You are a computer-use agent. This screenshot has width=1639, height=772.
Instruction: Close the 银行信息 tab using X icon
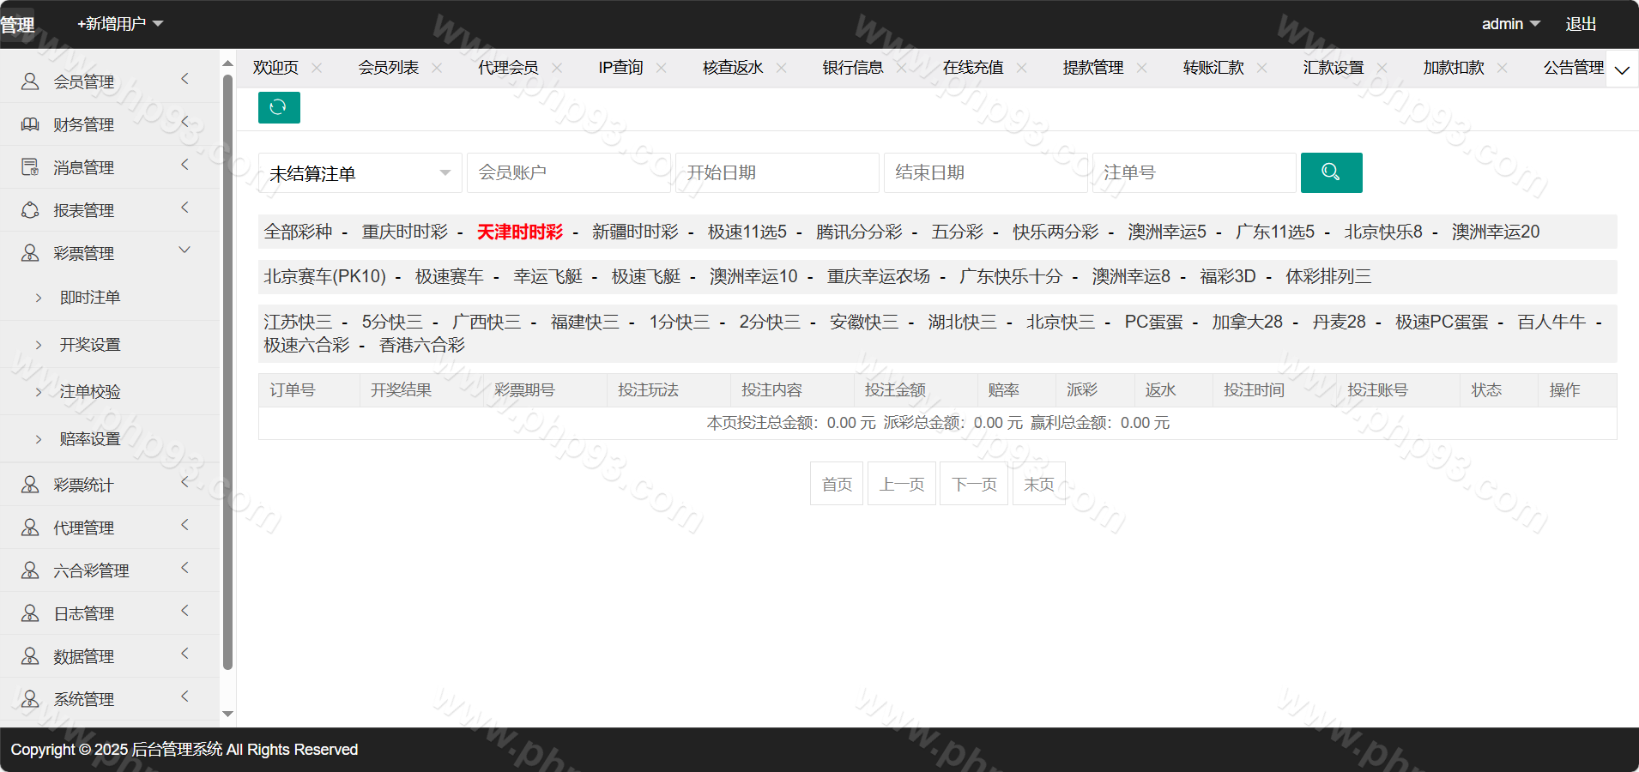coord(901,68)
